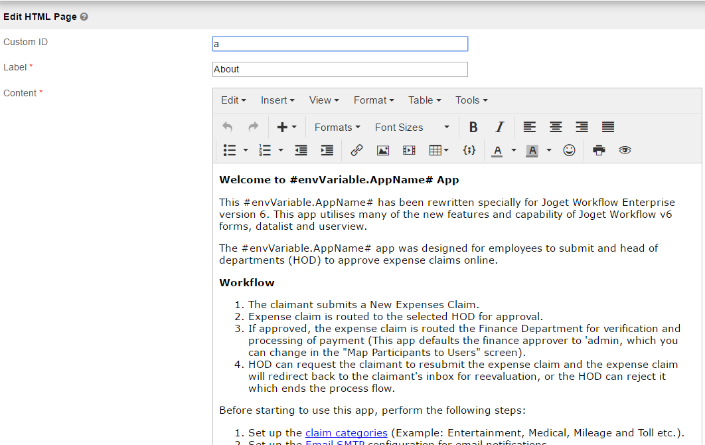Expand the bullet list style arrow
The image size is (705, 445).
[246, 150]
